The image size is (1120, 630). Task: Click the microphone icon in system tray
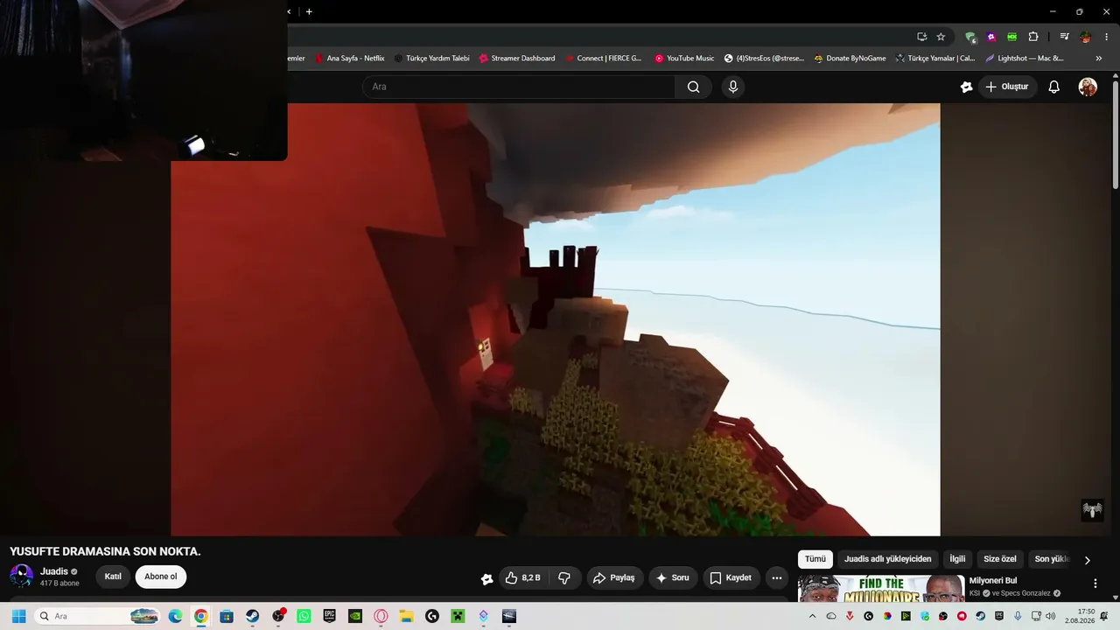coord(1018,616)
